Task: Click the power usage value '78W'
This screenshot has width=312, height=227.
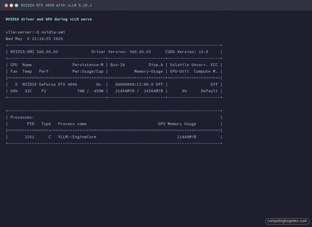Action: pyautogui.click(x=81, y=91)
